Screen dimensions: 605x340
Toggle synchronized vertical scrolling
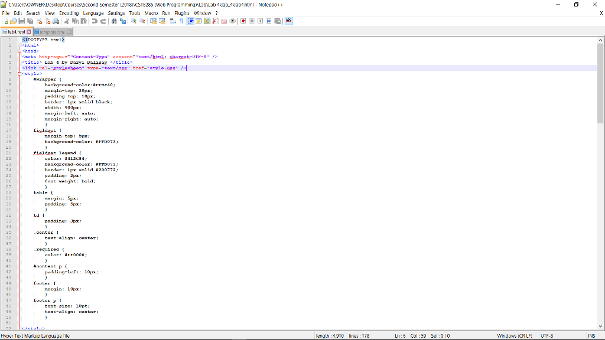[x=151, y=21]
